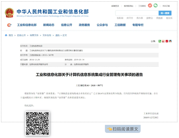Go to 首页 in the breadcrumb

[11, 35]
